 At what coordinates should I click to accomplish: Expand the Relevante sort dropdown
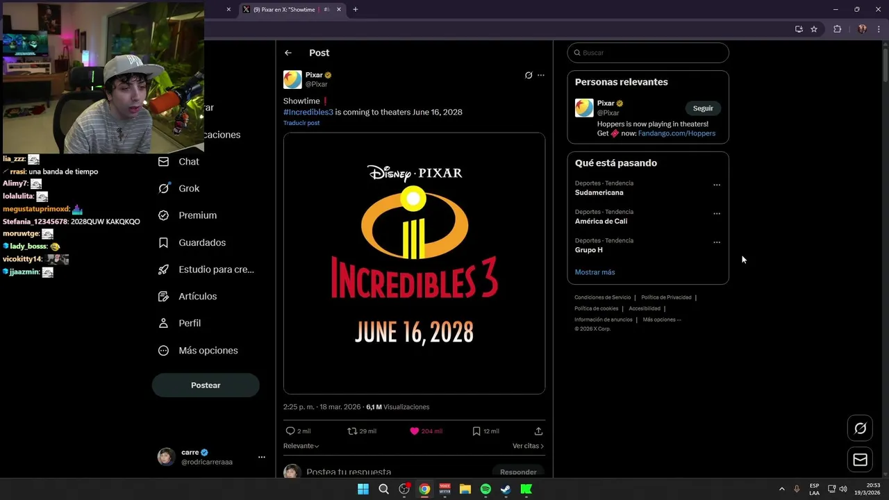[x=301, y=446]
